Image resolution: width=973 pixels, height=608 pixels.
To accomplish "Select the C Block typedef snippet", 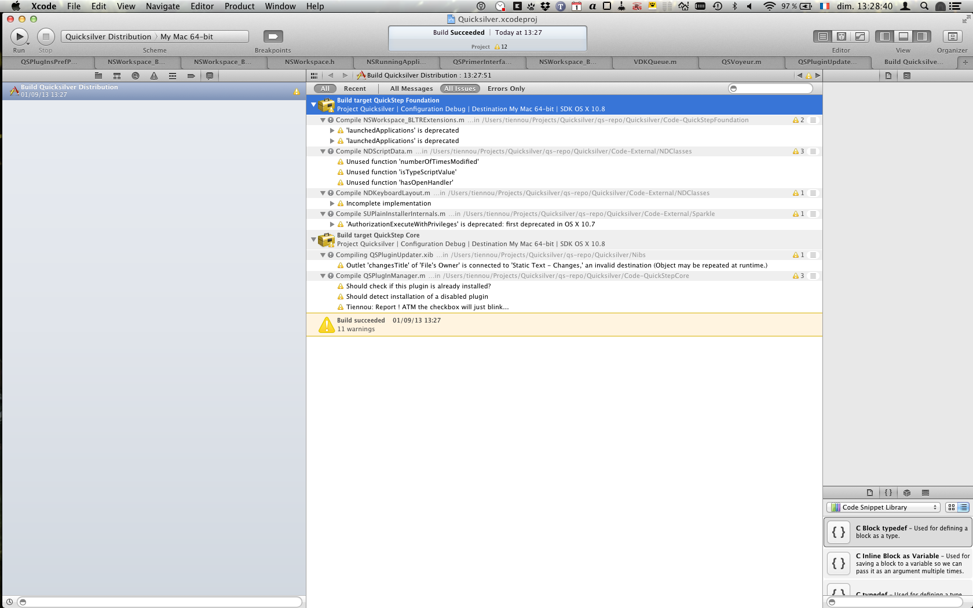I will tap(898, 532).
